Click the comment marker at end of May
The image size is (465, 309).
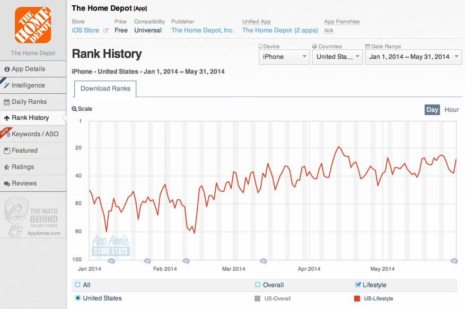click(x=454, y=261)
